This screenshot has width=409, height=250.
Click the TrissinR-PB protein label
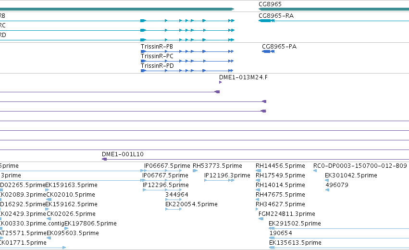(x=157, y=47)
